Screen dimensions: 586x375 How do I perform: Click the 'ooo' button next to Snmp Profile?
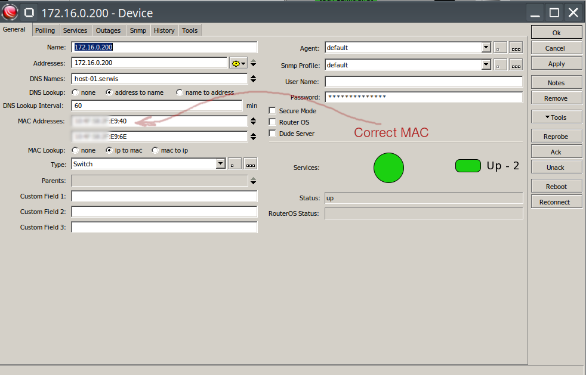coord(516,65)
